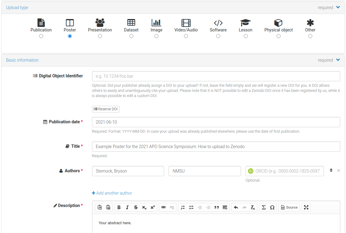Click the Video/Audio film icon

point(186,23)
